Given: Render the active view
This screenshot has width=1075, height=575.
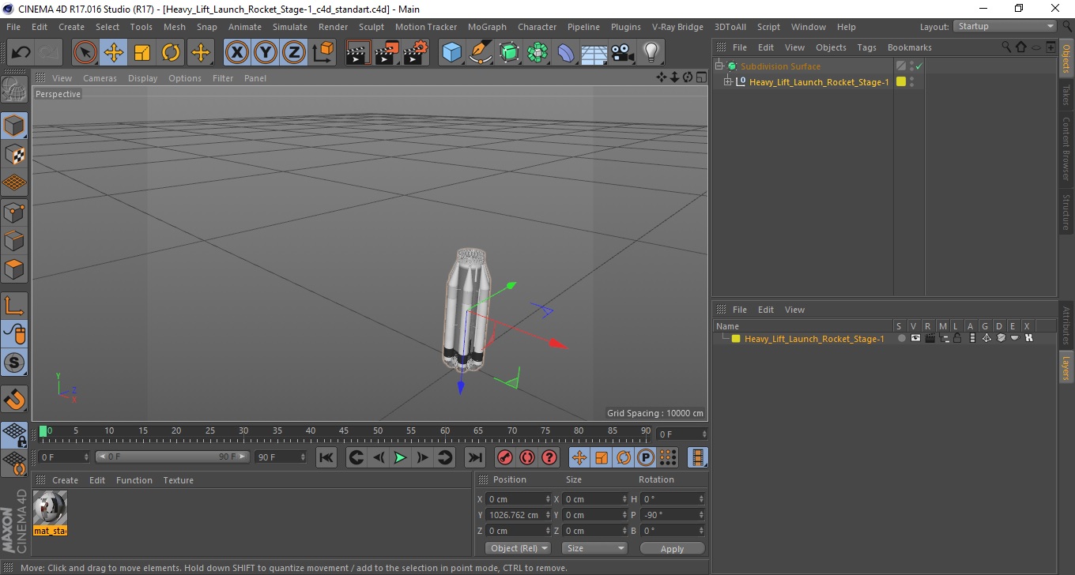Looking at the screenshot, I should pyautogui.click(x=358, y=53).
